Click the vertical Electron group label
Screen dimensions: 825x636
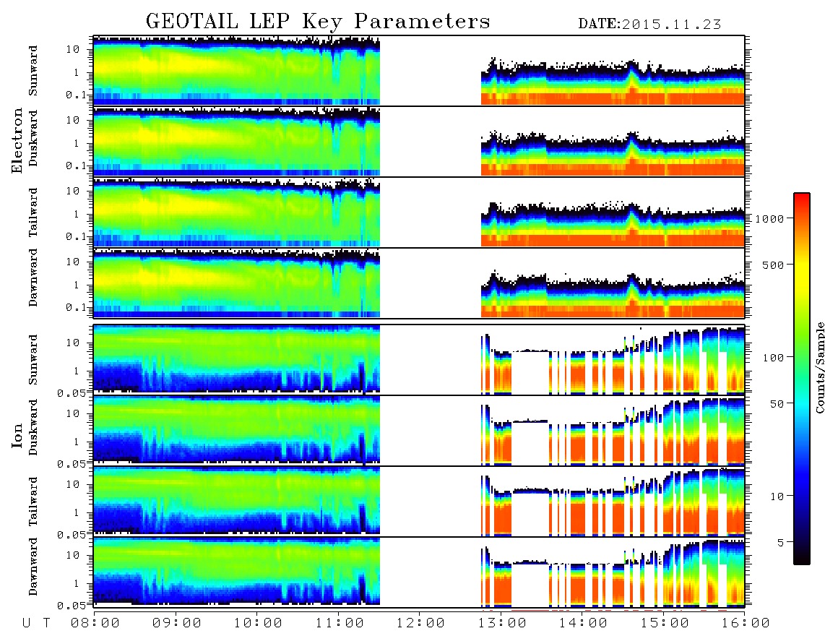coord(17,140)
